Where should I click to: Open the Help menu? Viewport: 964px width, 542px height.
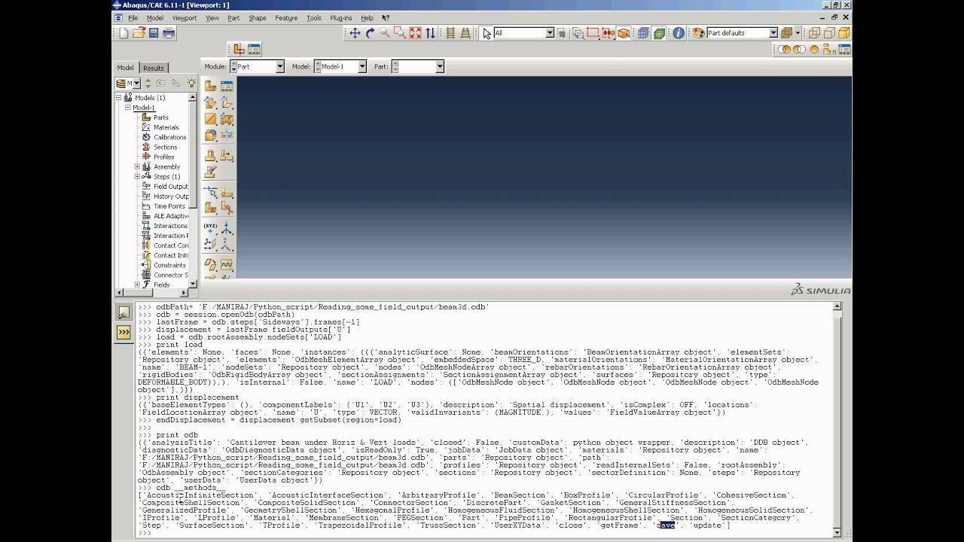(367, 18)
